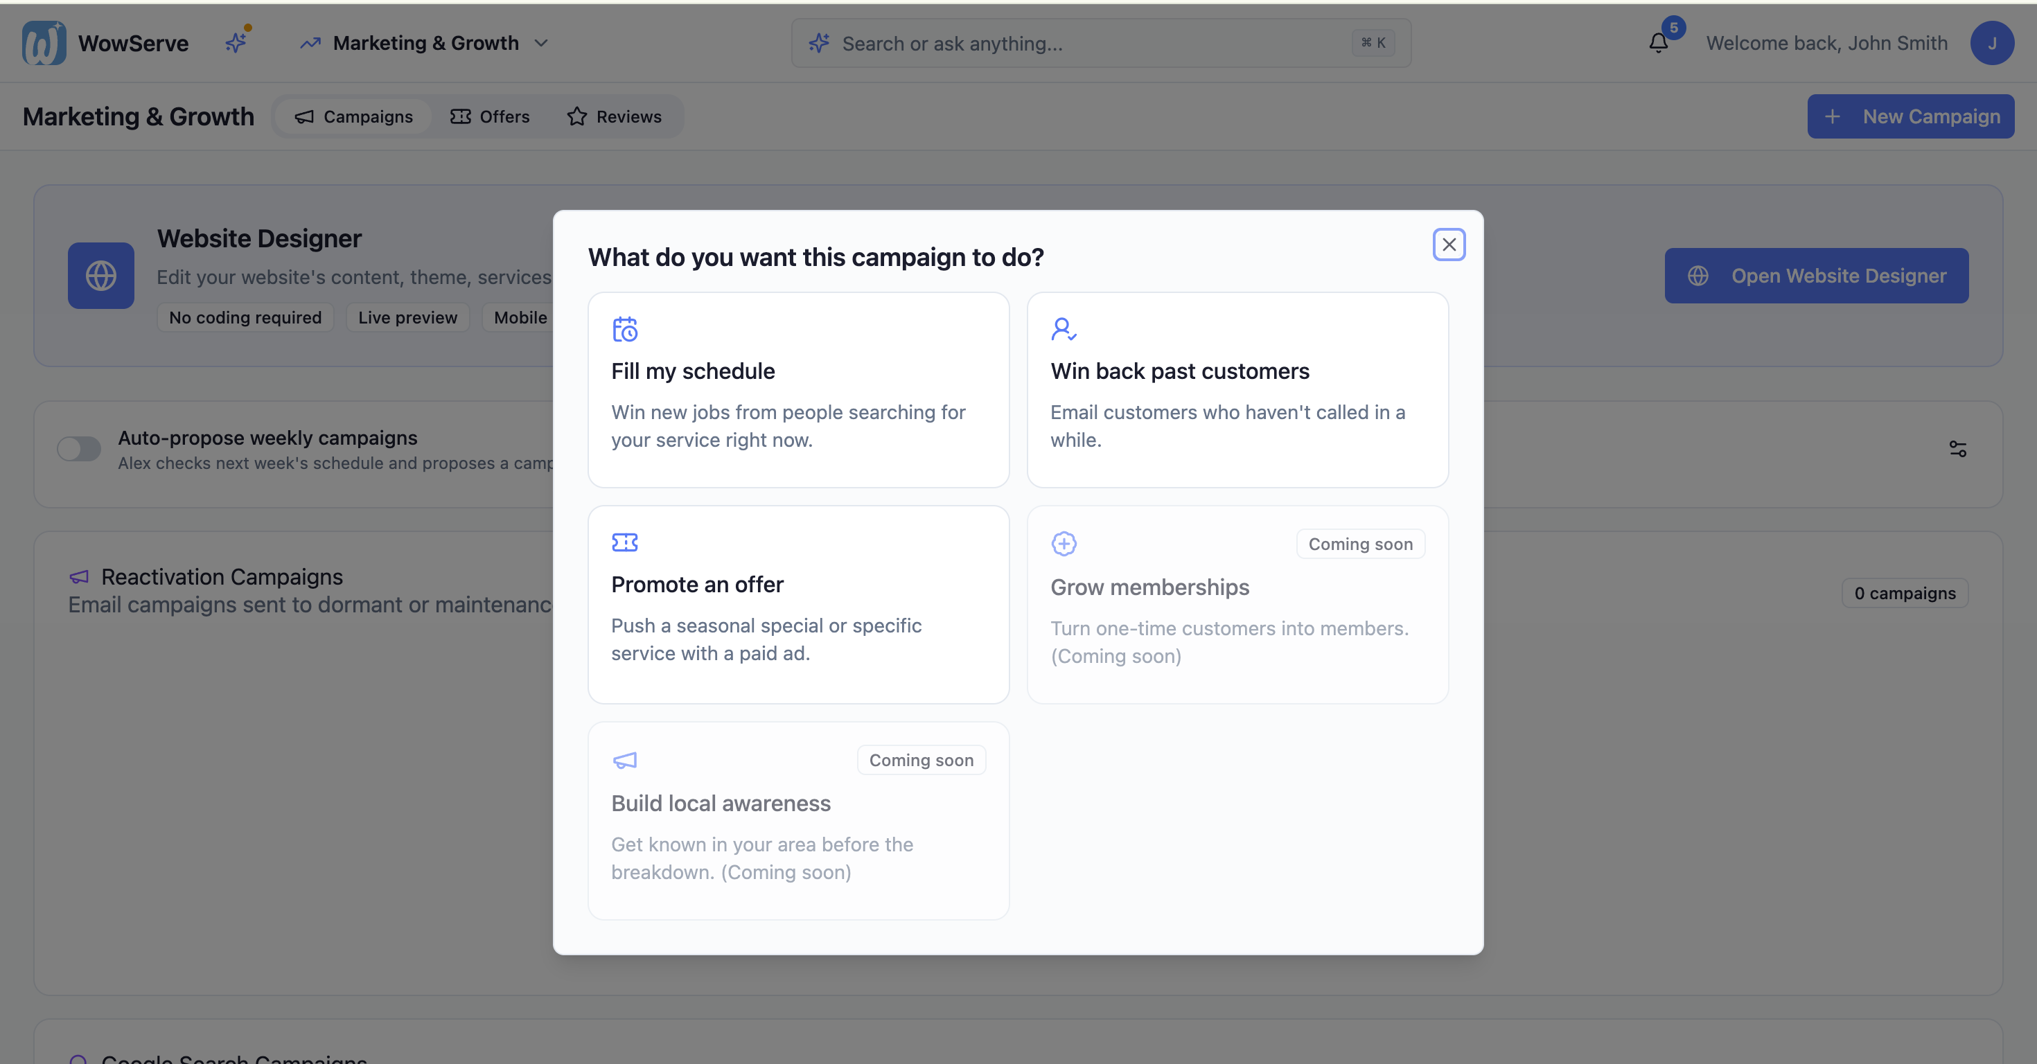
Task: Click the Live preview tag
Action: click(407, 318)
